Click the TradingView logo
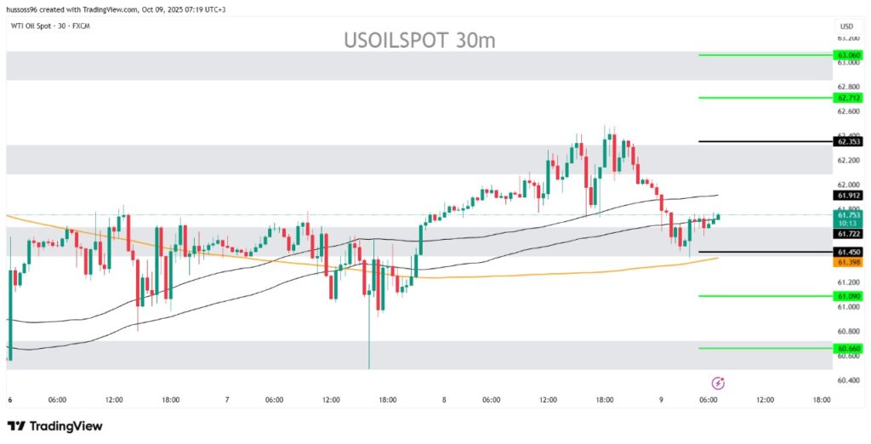Screen dimensions: 871x444 tap(54, 425)
